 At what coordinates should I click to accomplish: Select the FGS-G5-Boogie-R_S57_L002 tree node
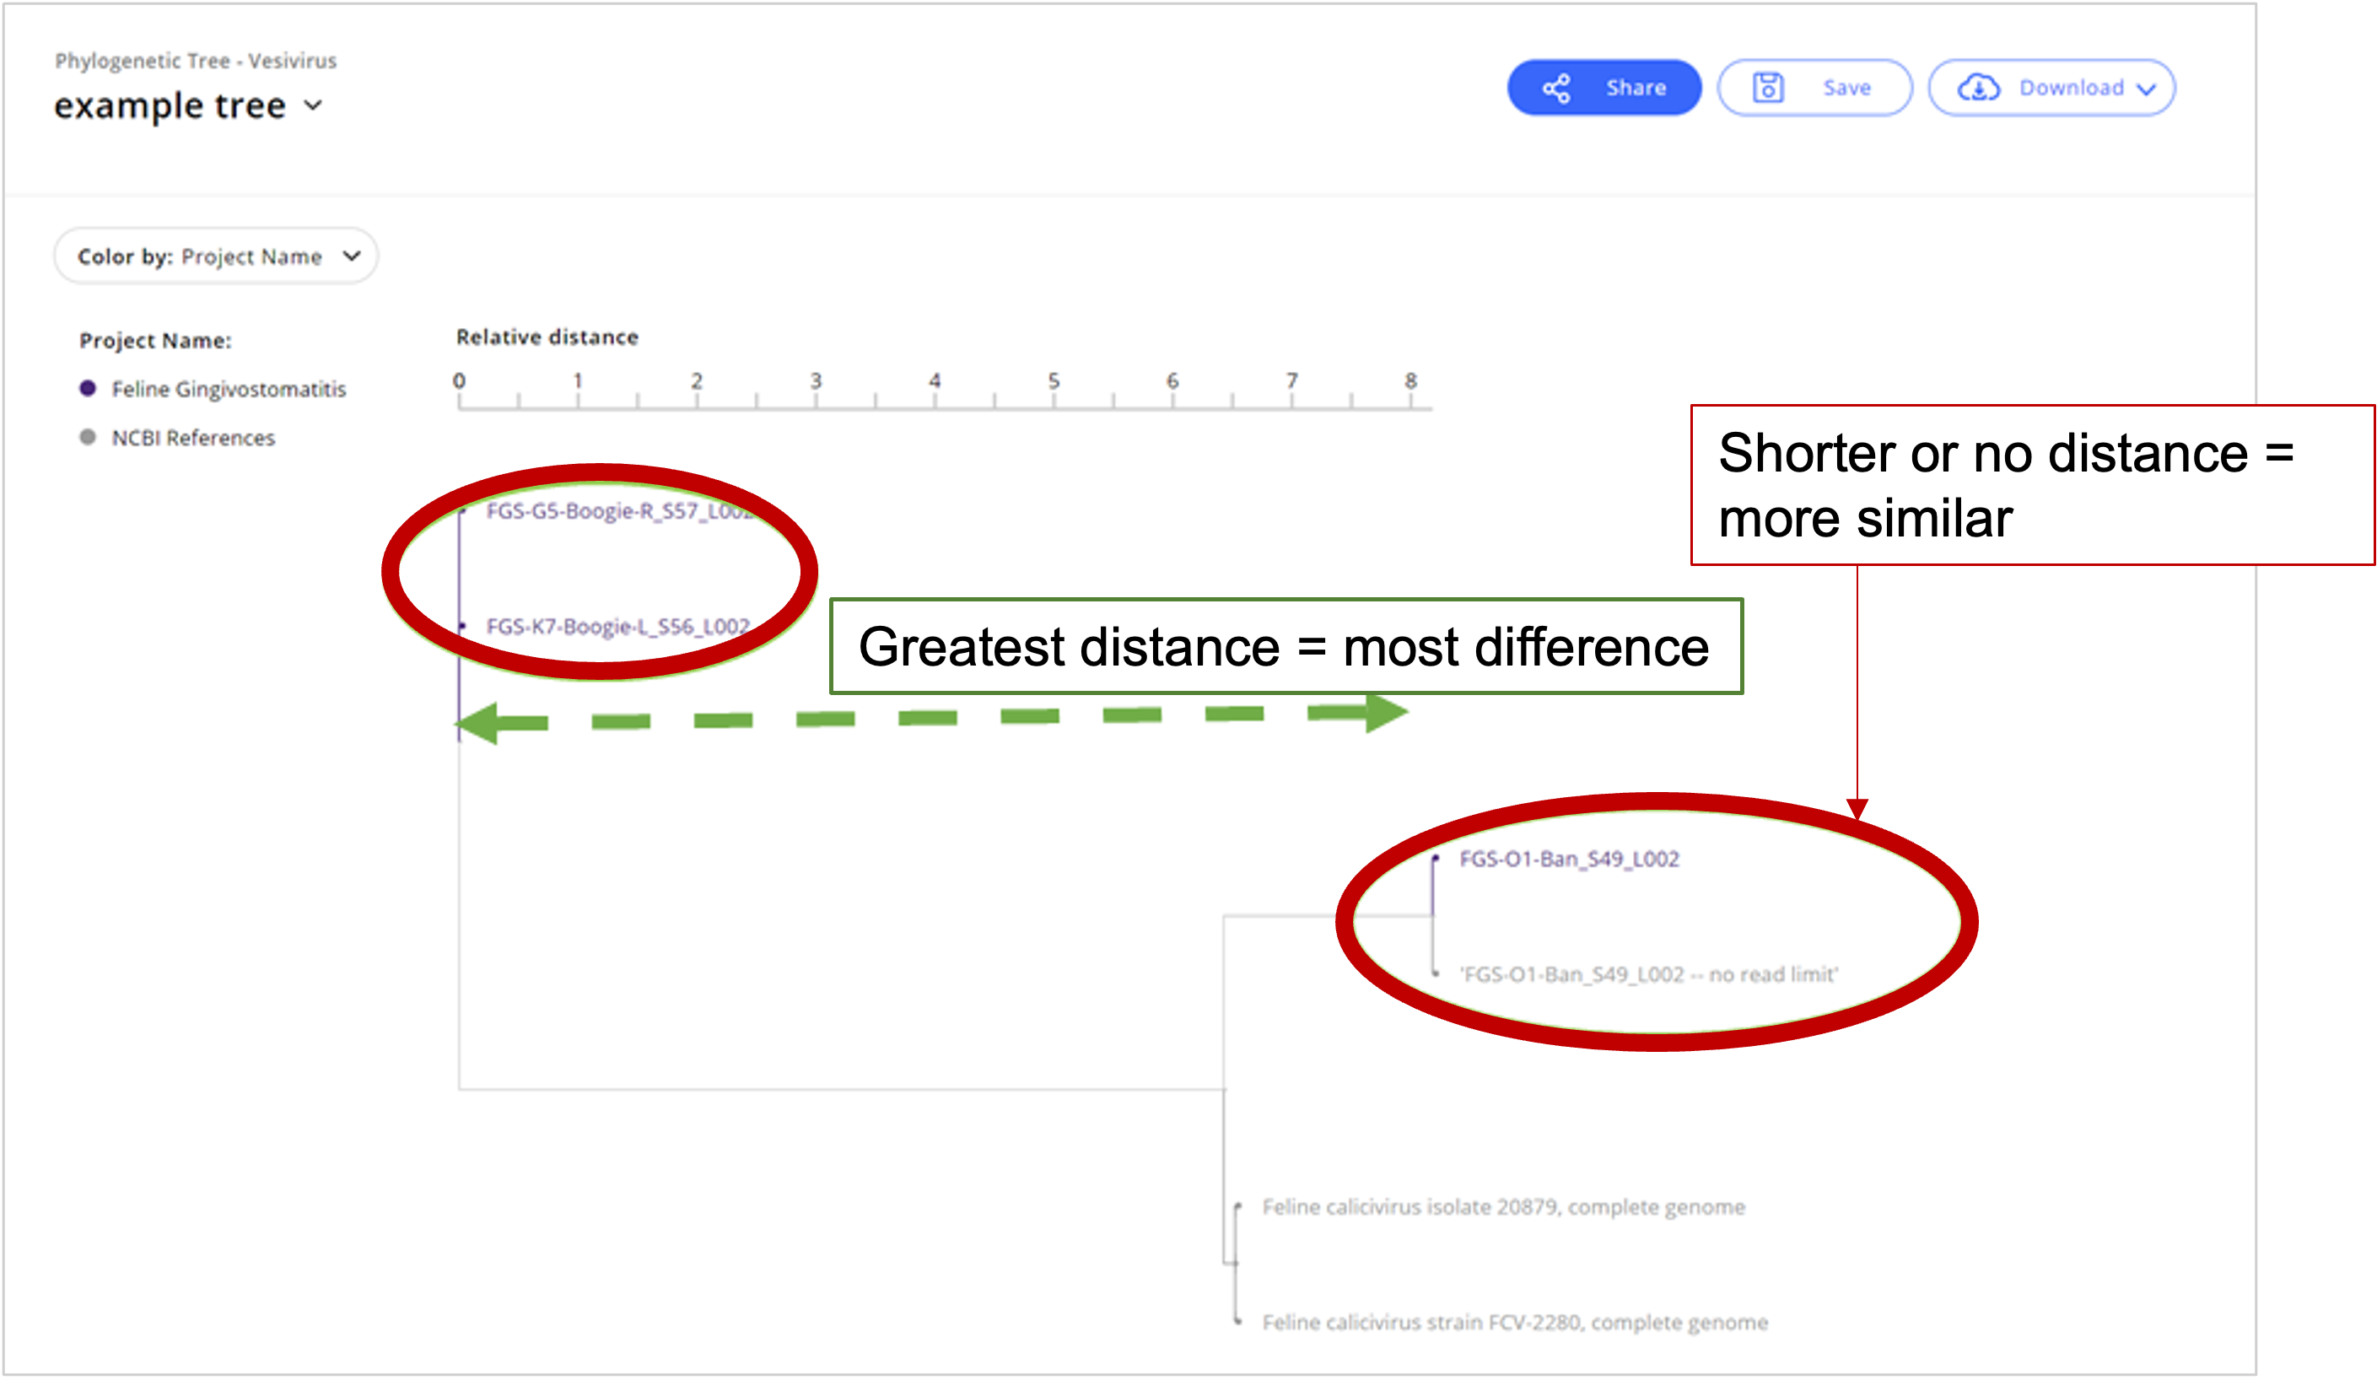coord(463,510)
